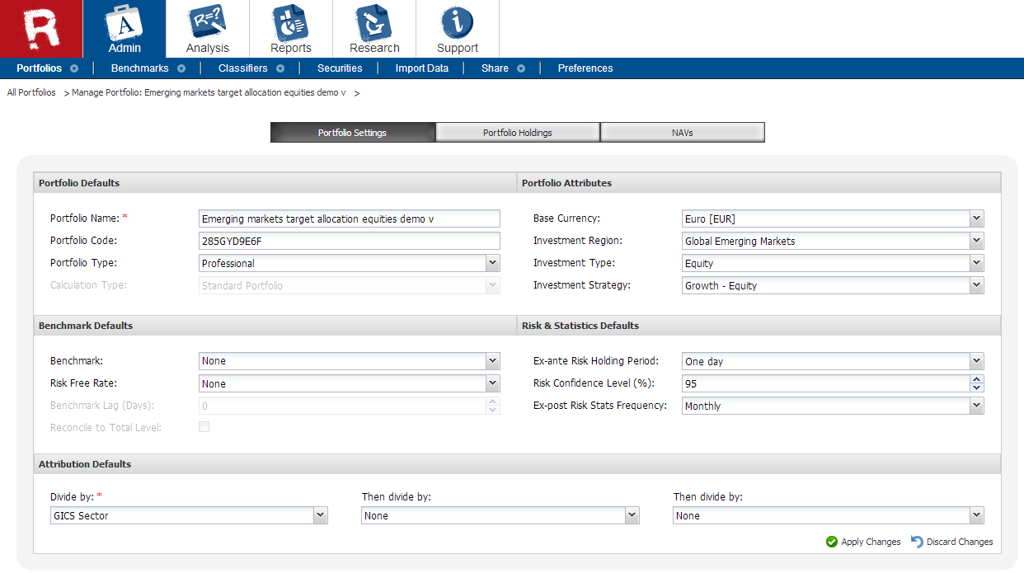The height and width of the screenshot is (573, 1024).
Task: Decrease Risk Confidence Level with down arrow
Action: [x=977, y=387]
